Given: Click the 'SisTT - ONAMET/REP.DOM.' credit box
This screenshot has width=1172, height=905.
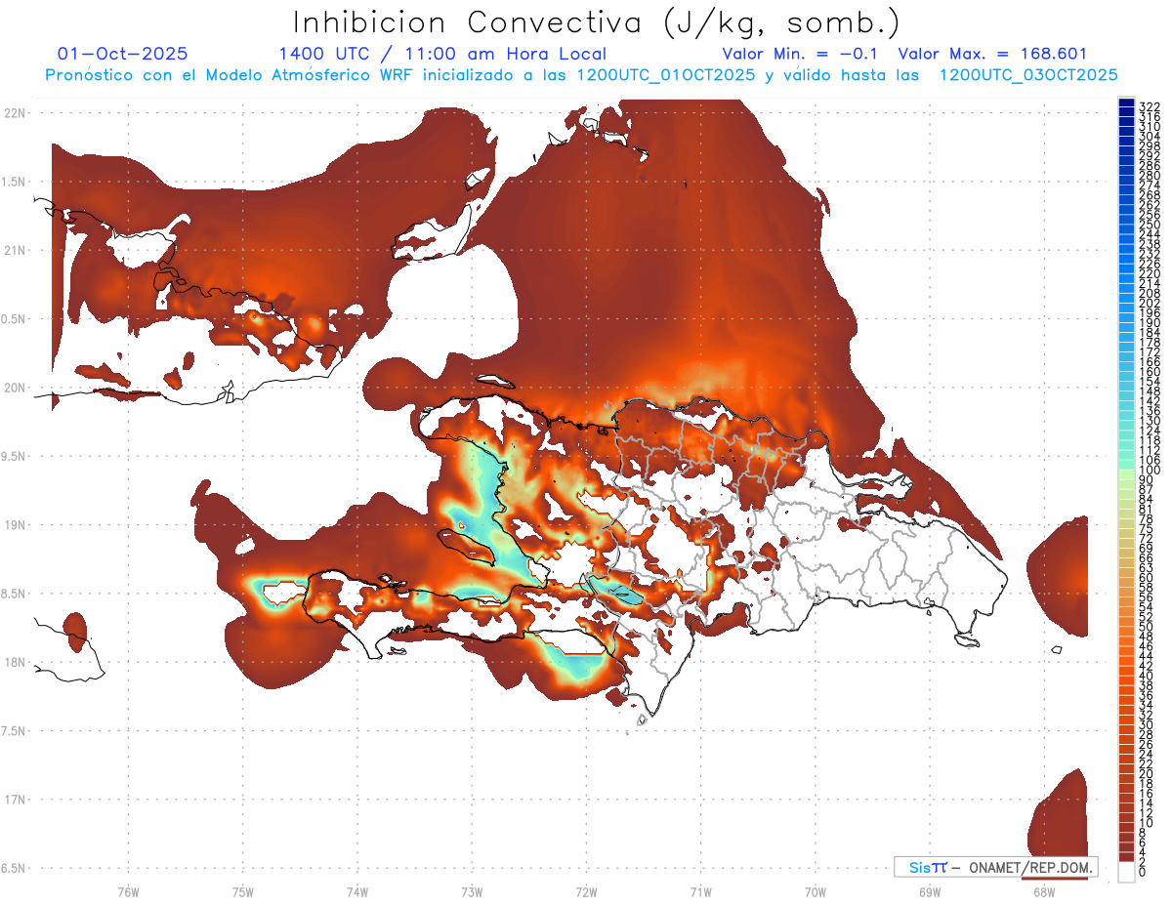Looking at the screenshot, I should coord(995,867).
